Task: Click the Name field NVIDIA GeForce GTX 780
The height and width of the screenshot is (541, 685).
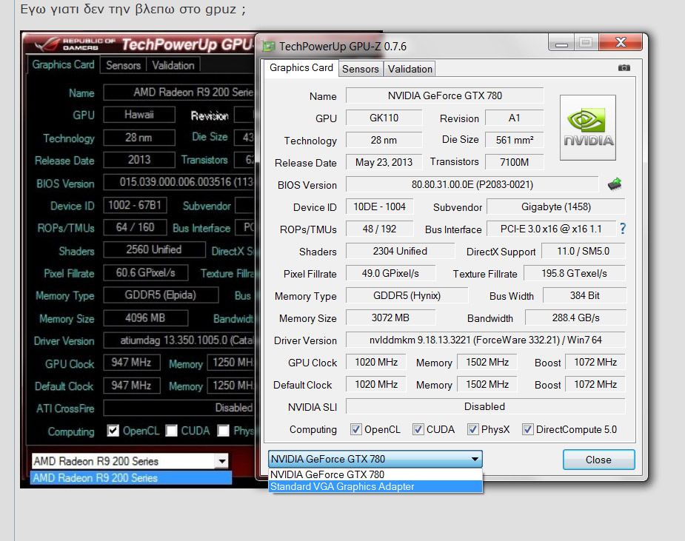Action: tap(445, 95)
